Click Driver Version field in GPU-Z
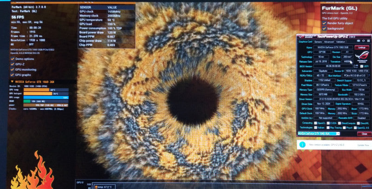This screenshot has width=372, height=189. click(341, 99)
